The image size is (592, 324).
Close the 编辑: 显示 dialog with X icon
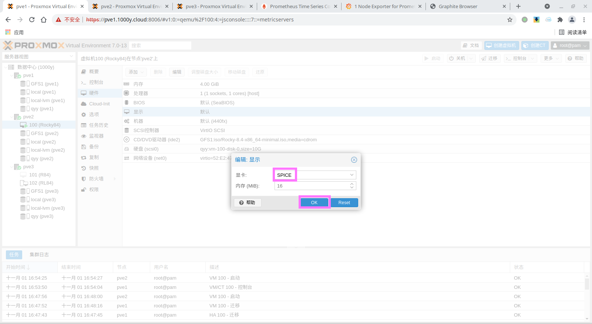pos(354,160)
